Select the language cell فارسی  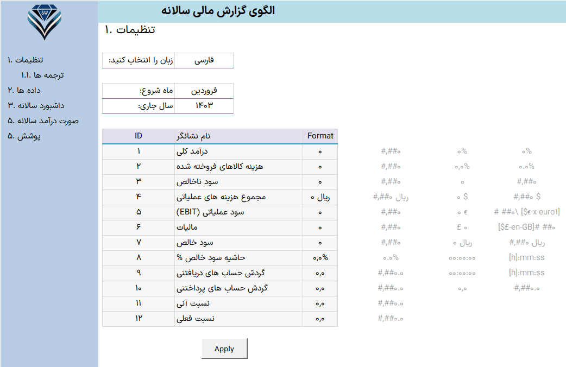tap(204, 60)
